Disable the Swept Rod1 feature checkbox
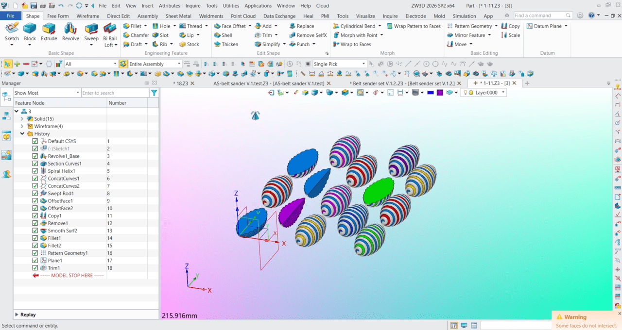Viewport: 622px width, 330px height. [35, 194]
